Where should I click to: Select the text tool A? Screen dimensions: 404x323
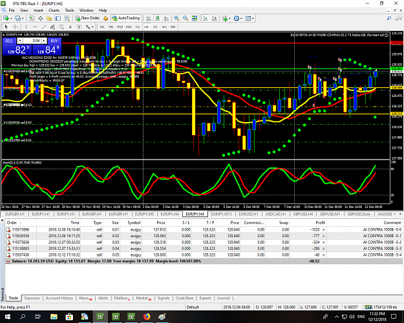click(x=70, y=26)
